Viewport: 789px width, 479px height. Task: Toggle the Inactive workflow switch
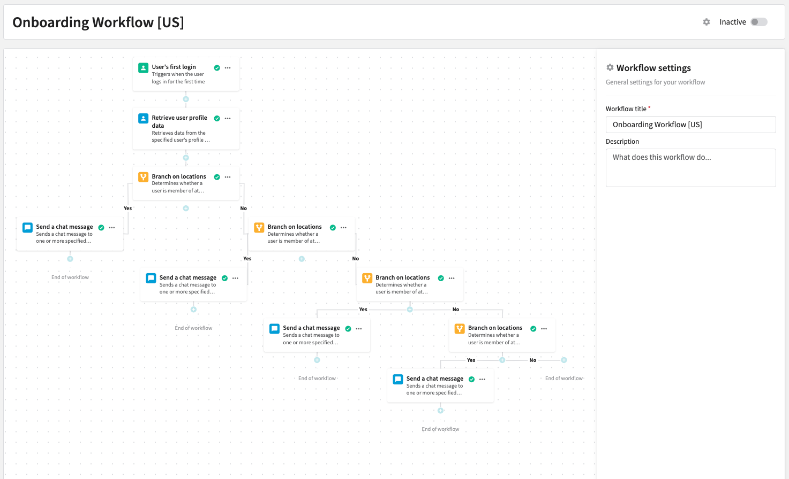click(758, 22)
